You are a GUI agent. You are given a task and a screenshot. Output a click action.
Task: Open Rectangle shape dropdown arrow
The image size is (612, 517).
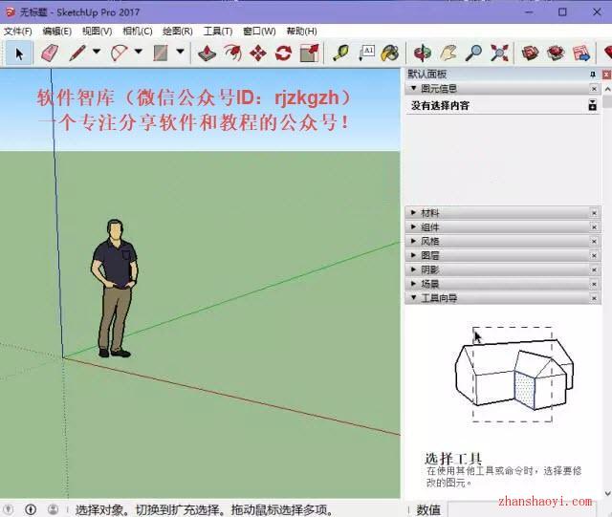point(180,51)
